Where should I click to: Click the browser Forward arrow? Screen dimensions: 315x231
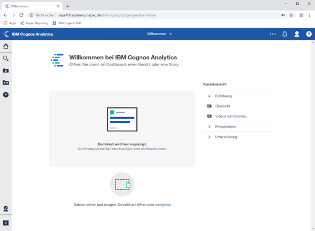pos(13,15)
